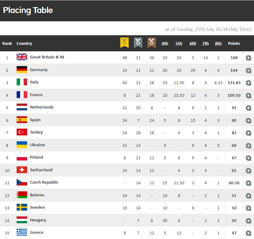Expand Great Britain & NI row details
Image resolution: width=254 pixels, height=239 pixels.
click(248, 58)
